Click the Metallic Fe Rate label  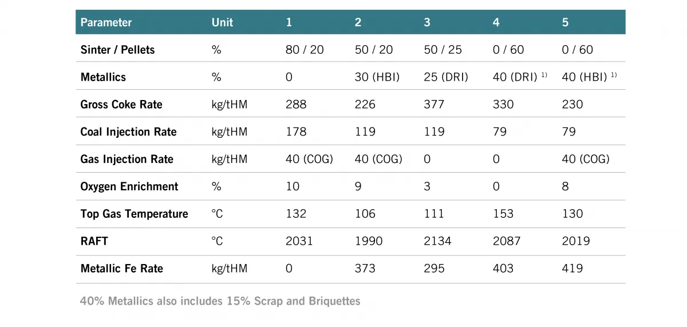click(x=121, y=269)
